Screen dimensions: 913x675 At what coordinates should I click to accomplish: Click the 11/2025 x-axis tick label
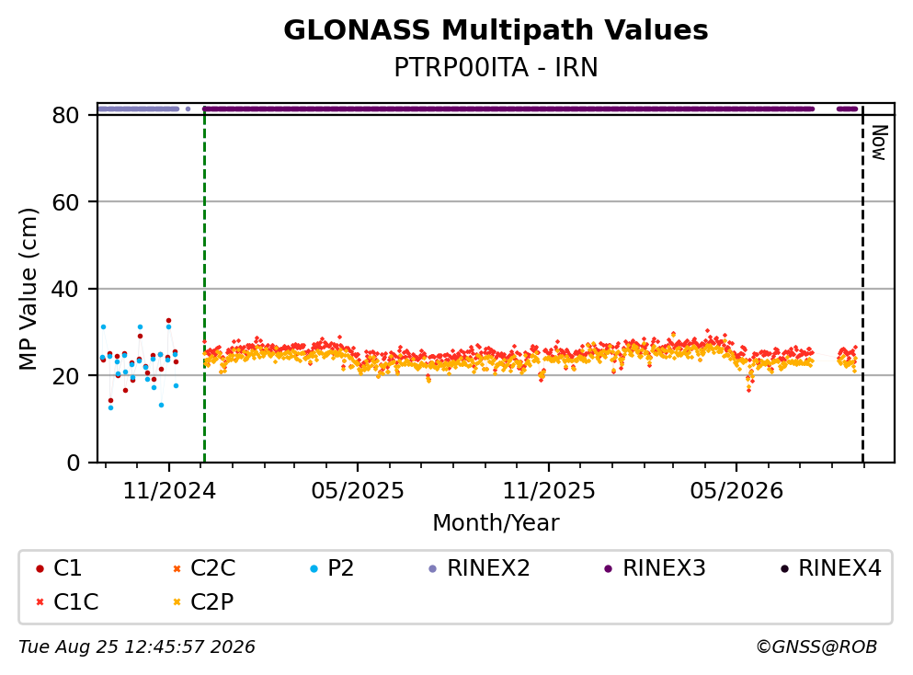549,491
